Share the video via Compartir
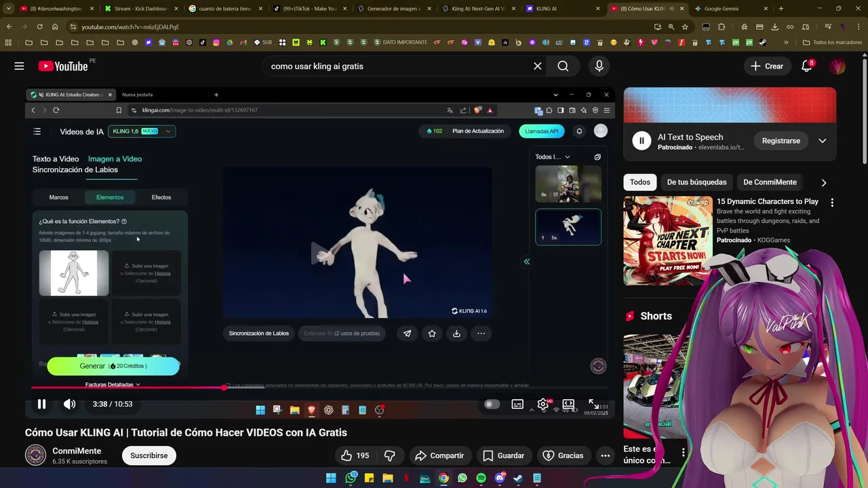This screenshot has width=868, height=488. (439, 455)
